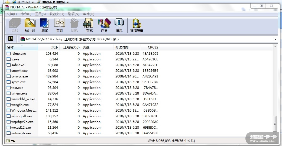Select the warsddd_w.exe file name
Screen dimensions: 282x146
click(23, 99)
